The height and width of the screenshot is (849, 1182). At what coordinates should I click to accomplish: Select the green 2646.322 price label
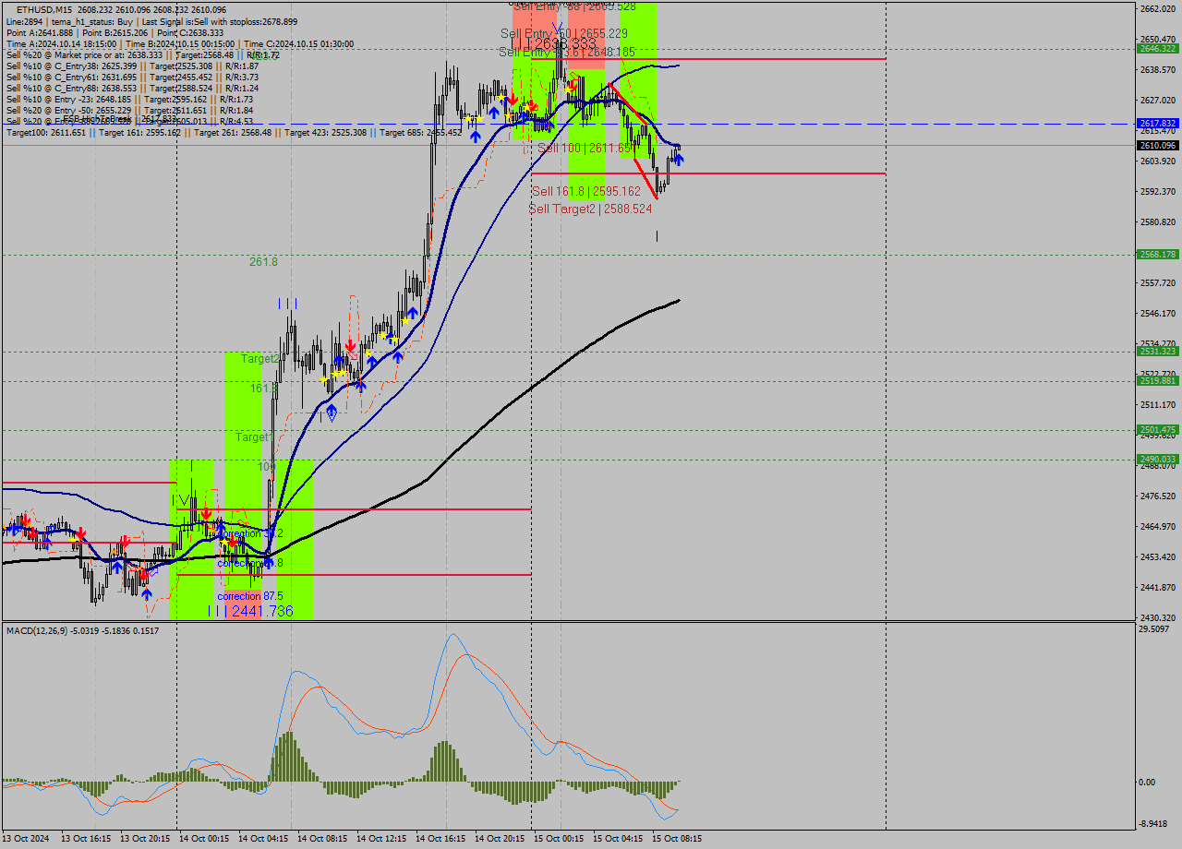(1157, 48)
